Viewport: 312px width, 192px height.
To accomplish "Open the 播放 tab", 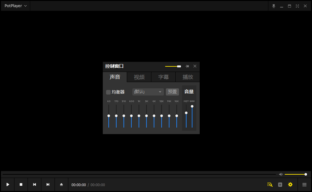I will point(188,77).
